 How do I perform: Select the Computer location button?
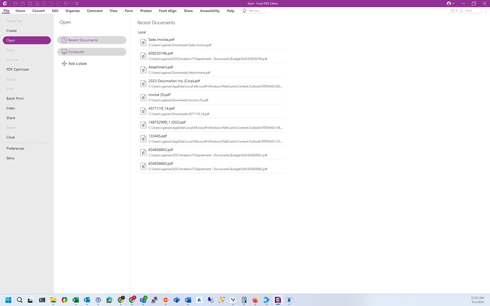pos(92,52)
